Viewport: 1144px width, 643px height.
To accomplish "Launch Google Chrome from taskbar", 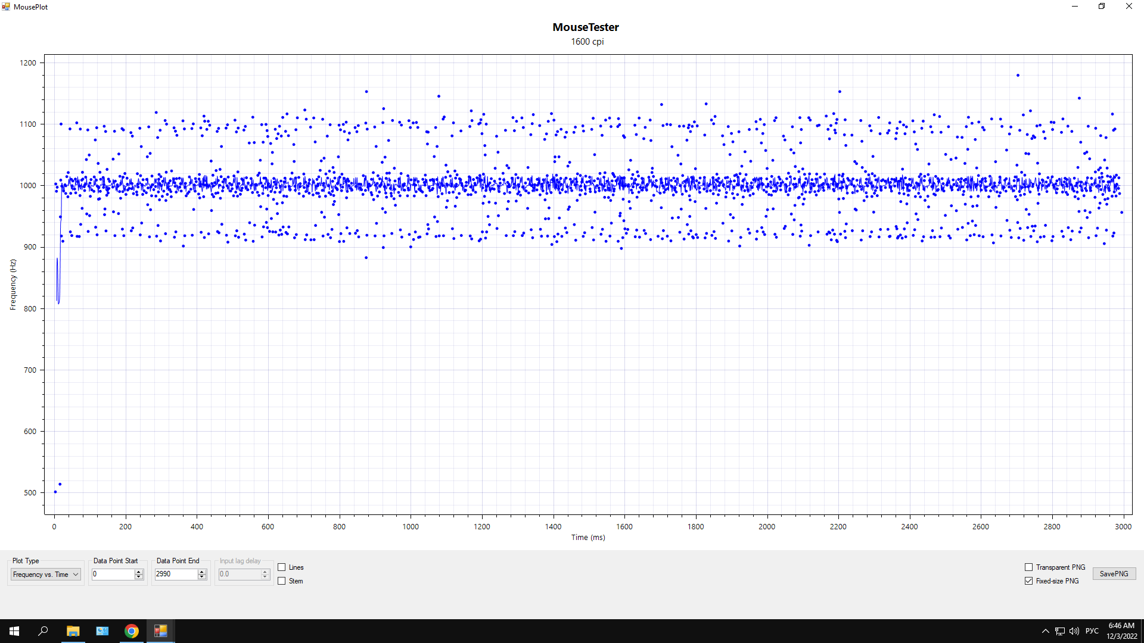I will pos(132,631).
